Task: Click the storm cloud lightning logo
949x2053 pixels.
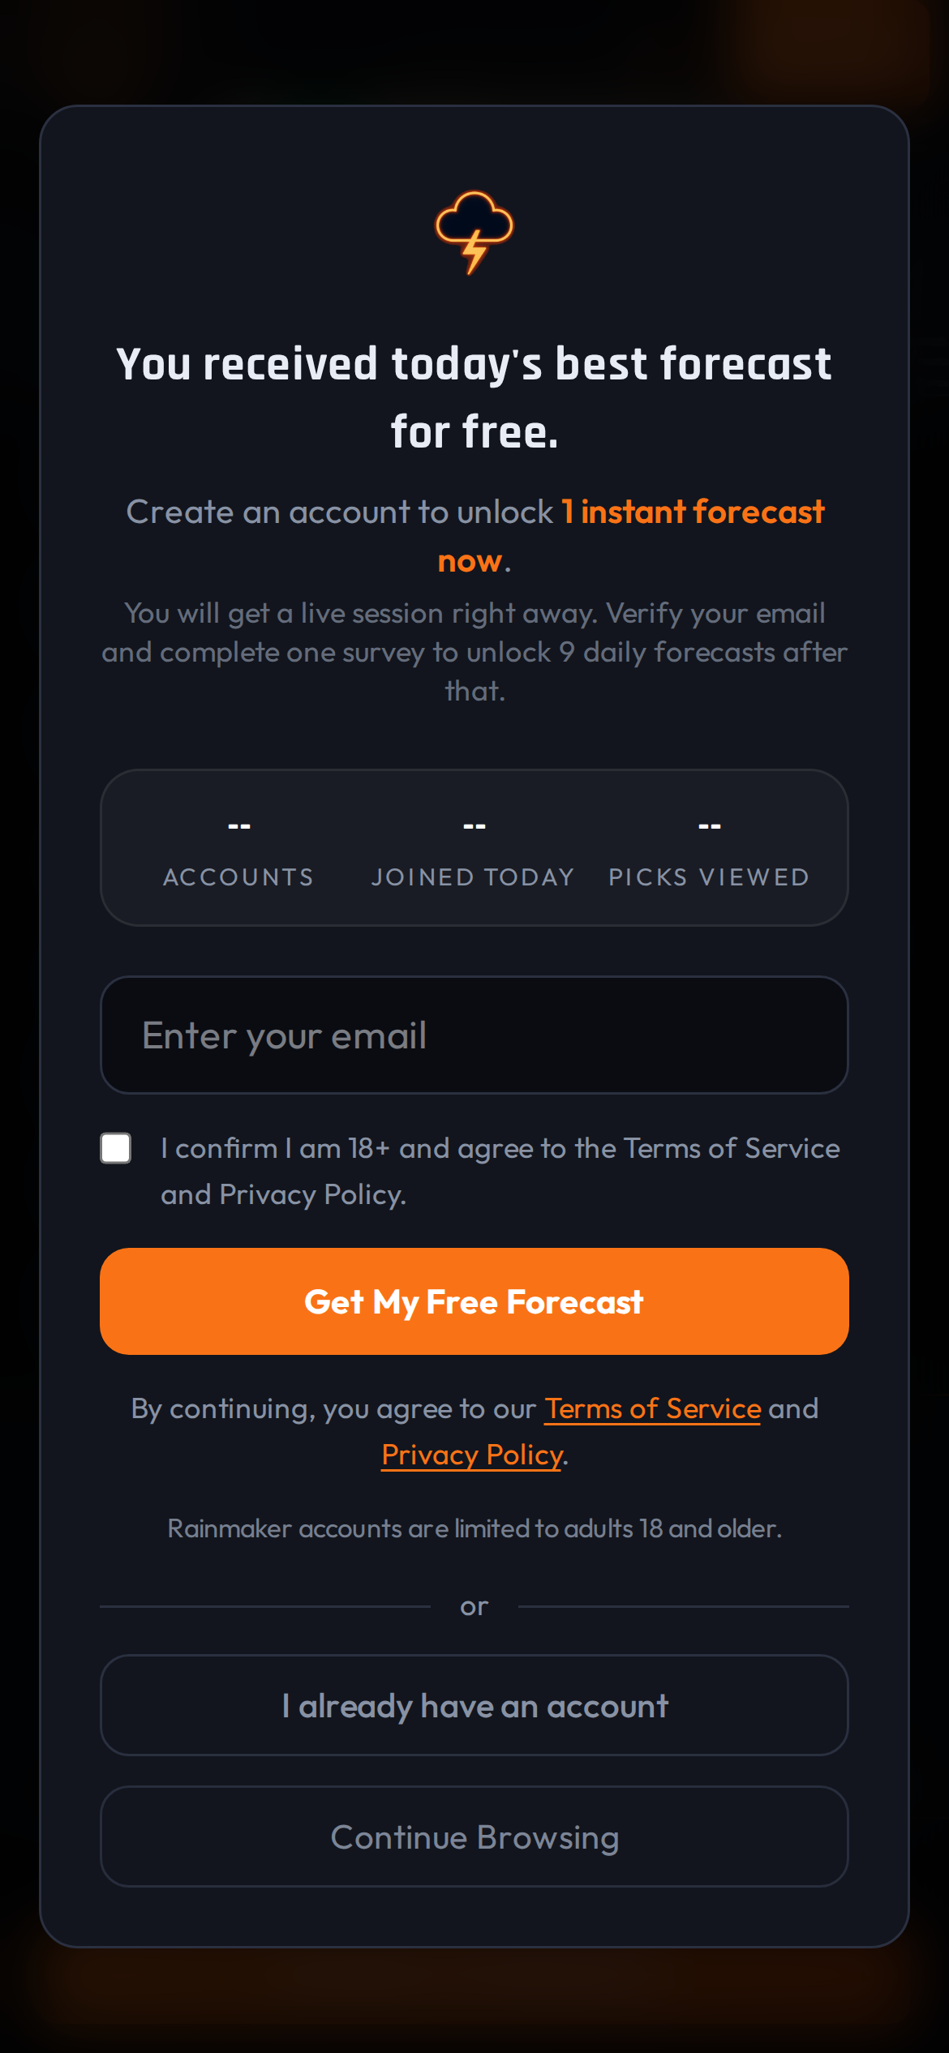Action: (474, 232)
